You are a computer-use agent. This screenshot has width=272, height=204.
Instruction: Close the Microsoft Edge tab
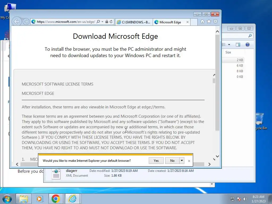pos(187,22)
